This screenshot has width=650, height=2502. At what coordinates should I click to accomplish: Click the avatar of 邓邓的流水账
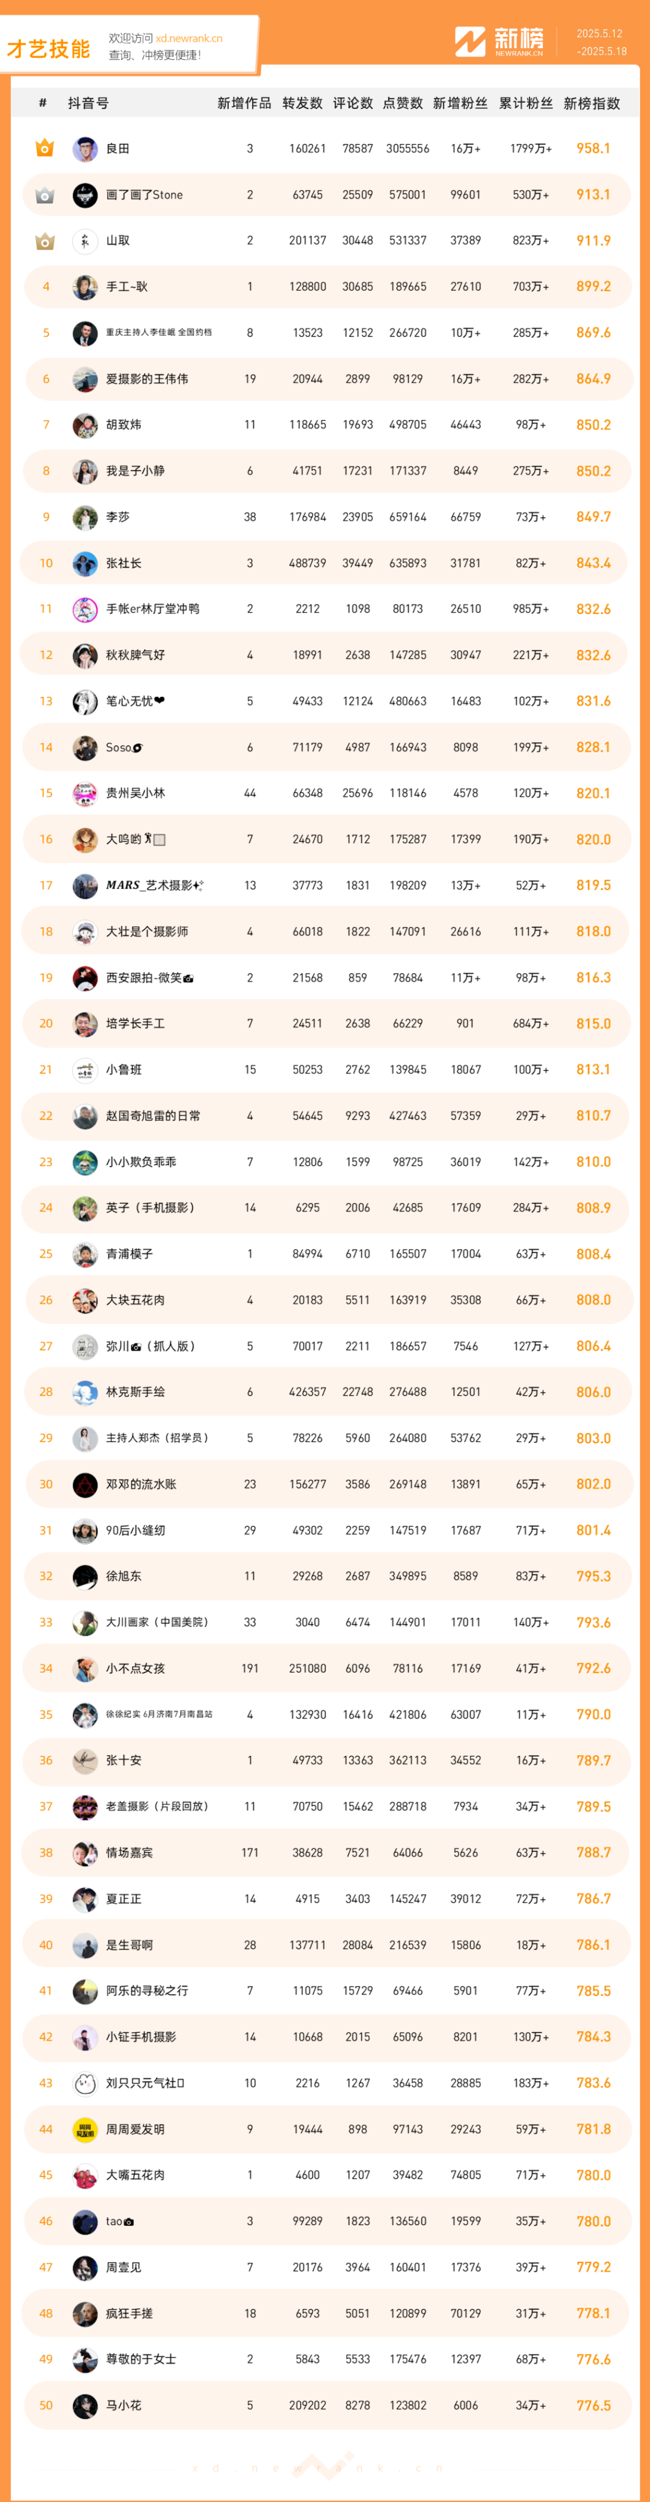coord(85,1484)
